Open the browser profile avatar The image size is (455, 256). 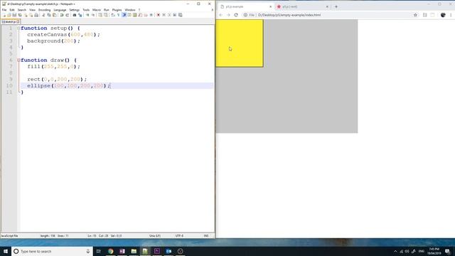click(x=443, y=15)
